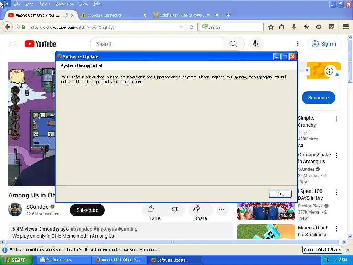Follow the learn more link

pos(133,82)
